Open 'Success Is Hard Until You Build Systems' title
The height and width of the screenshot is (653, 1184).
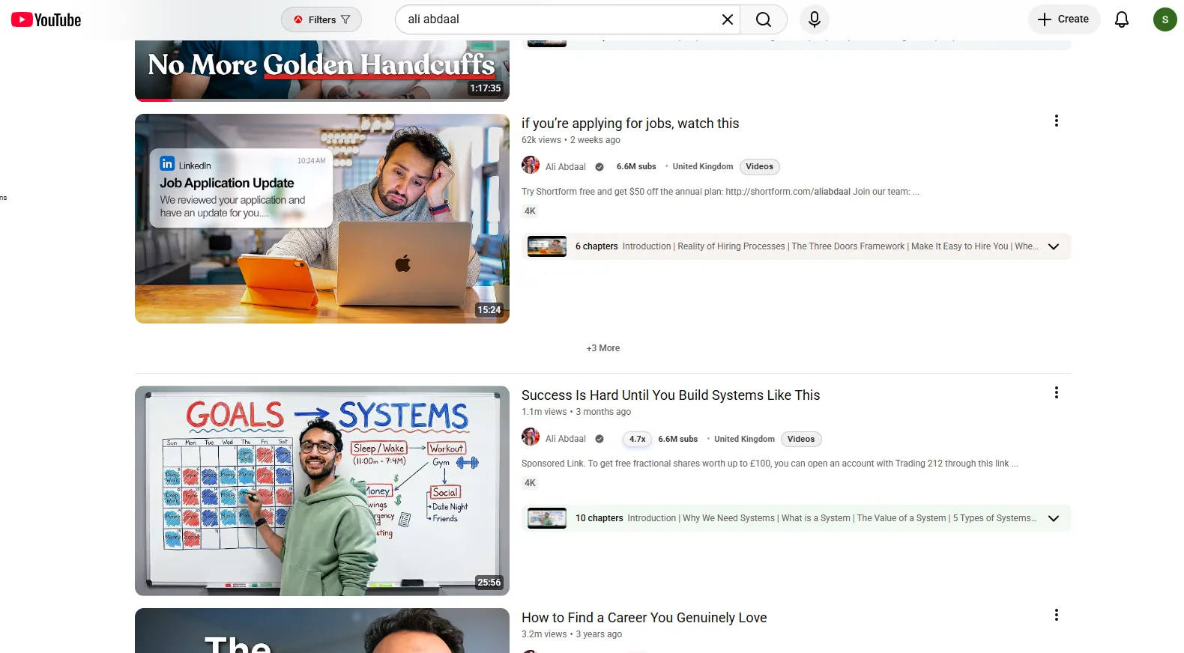[671, 395]
